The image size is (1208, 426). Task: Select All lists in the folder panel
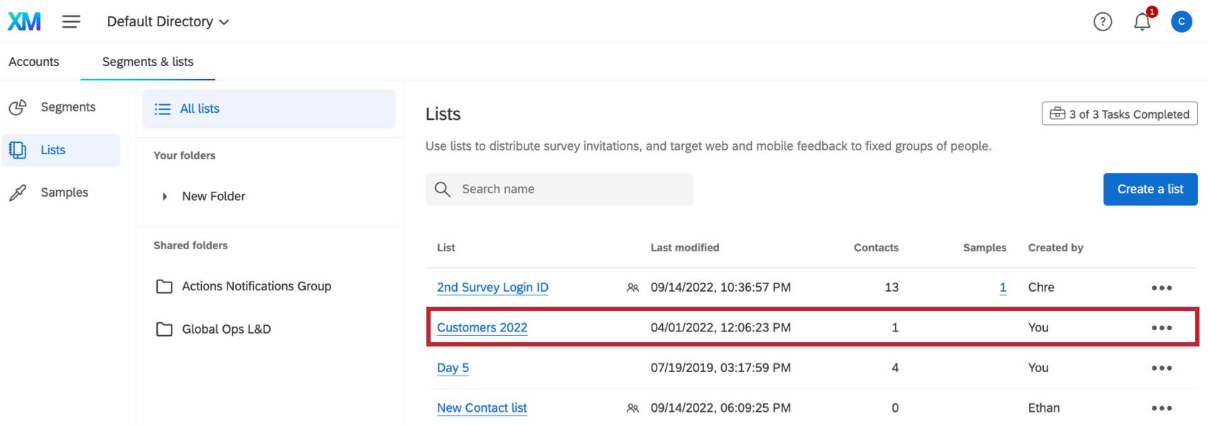click(x=199, y=109)
